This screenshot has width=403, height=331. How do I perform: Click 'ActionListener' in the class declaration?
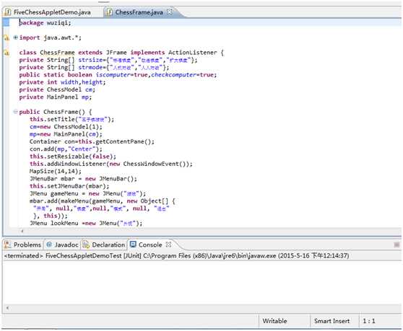pyautogui.click(x=193, y=53)
